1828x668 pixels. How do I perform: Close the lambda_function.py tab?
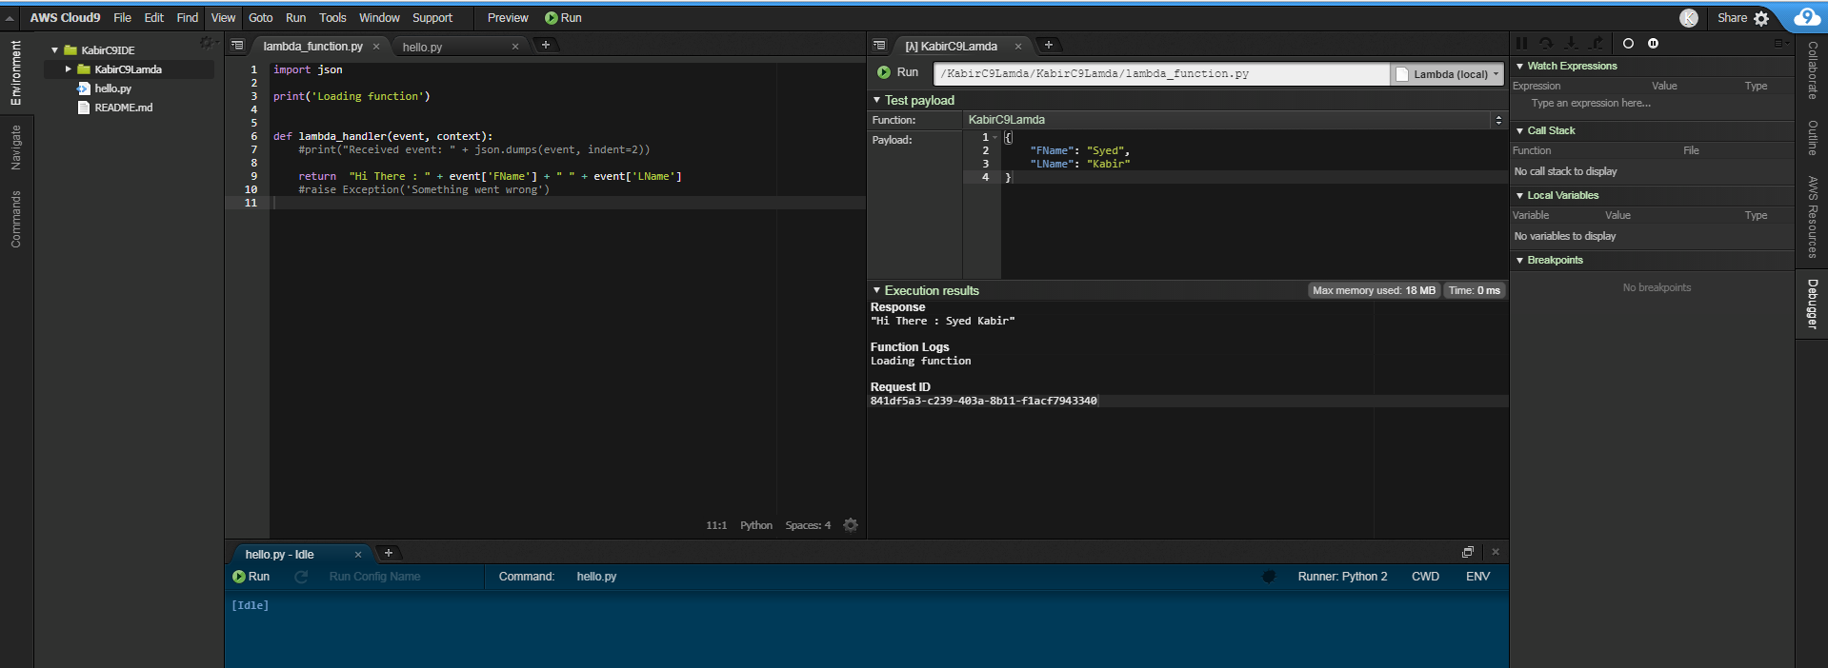(376, 46)
